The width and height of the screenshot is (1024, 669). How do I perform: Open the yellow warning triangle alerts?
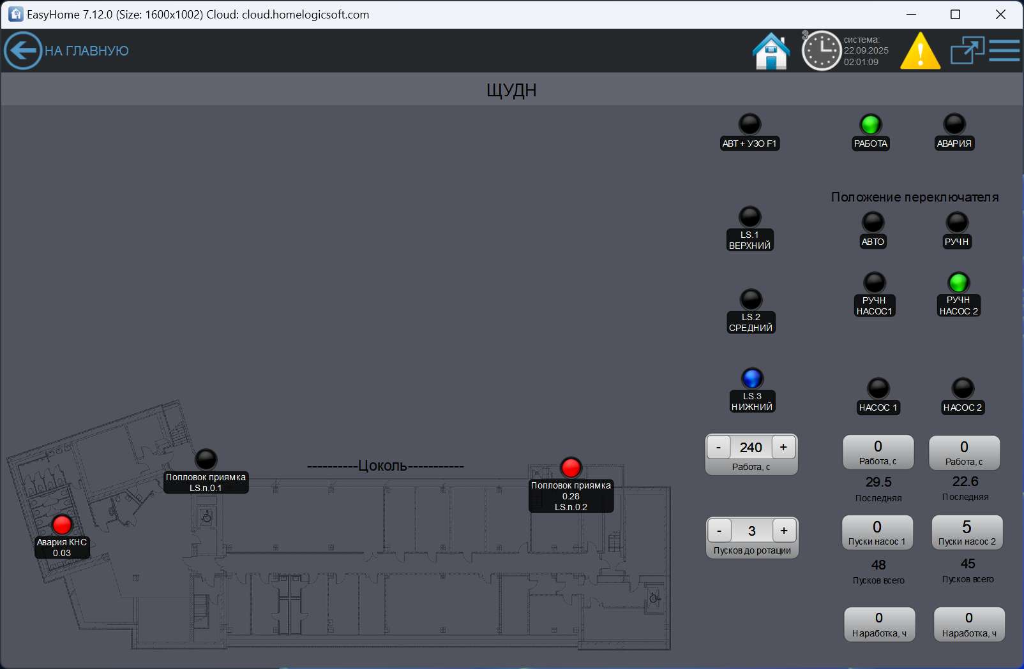click(920, 51)
